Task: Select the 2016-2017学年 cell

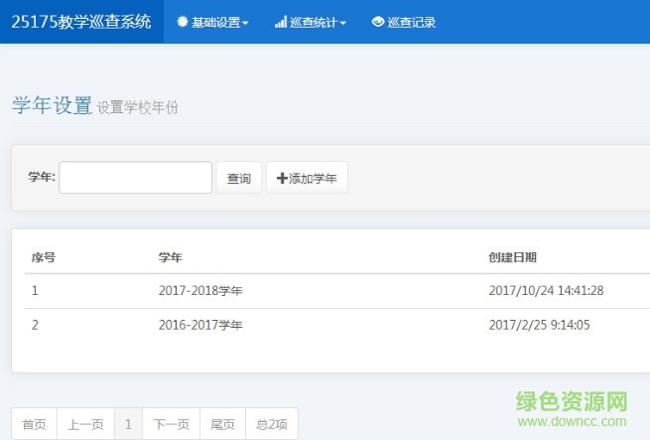Action: [200, 325]
